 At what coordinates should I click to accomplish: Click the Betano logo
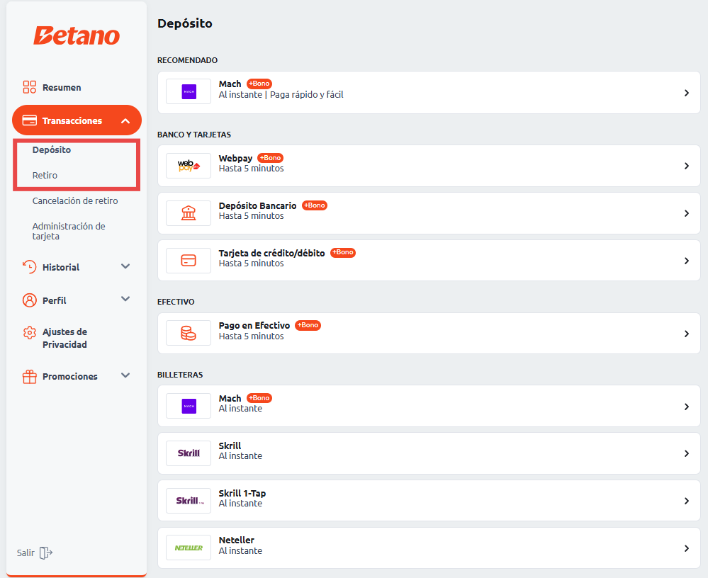point(77,36)
